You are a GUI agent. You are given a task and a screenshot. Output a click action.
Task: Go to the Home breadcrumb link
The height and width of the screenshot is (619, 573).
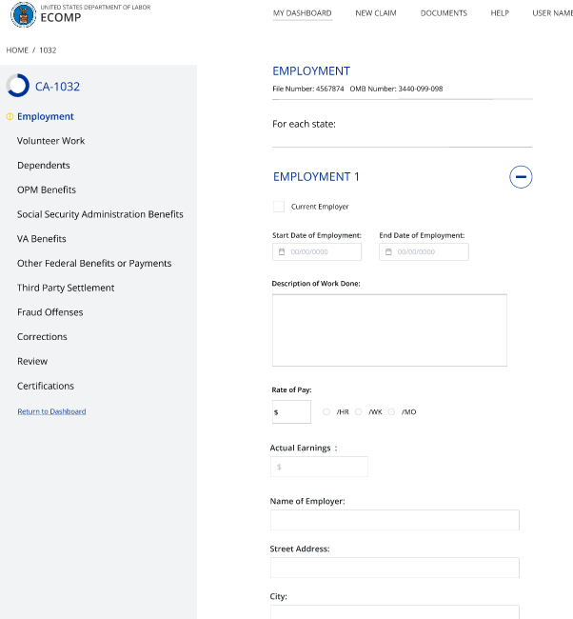(x=17, y=50)
